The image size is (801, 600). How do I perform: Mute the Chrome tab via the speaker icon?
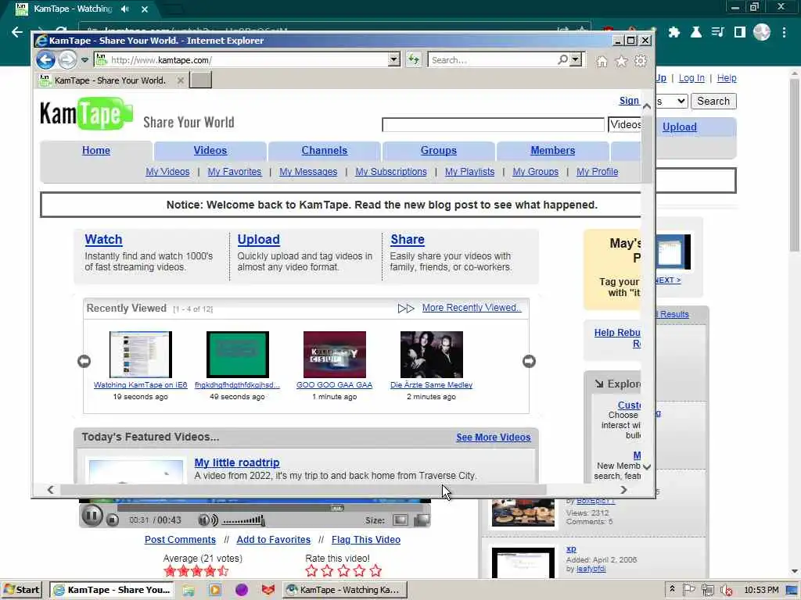tap(125, 9)
